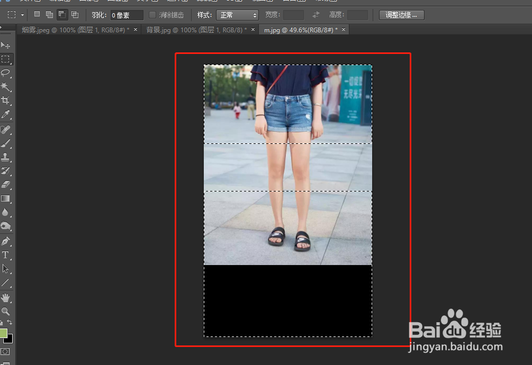Swap foreground and background colors
The height and width of the screenshot is (365, 532).
point(10,322)
